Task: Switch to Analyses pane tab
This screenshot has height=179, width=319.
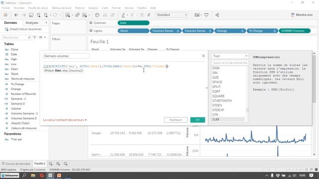Action: [32, 23]
